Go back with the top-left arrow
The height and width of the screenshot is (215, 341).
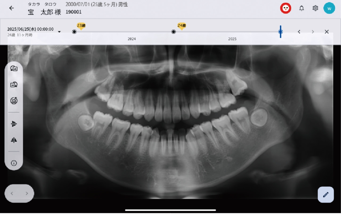(11, 8)
